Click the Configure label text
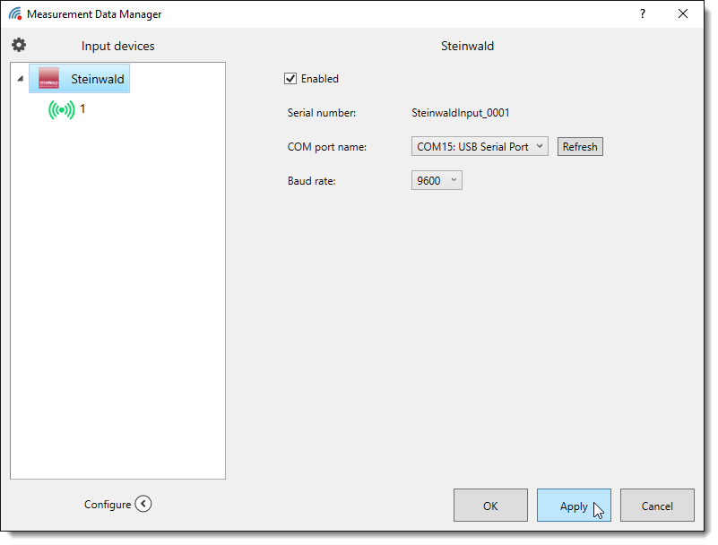718x545 pixels. tap(108, 505)
